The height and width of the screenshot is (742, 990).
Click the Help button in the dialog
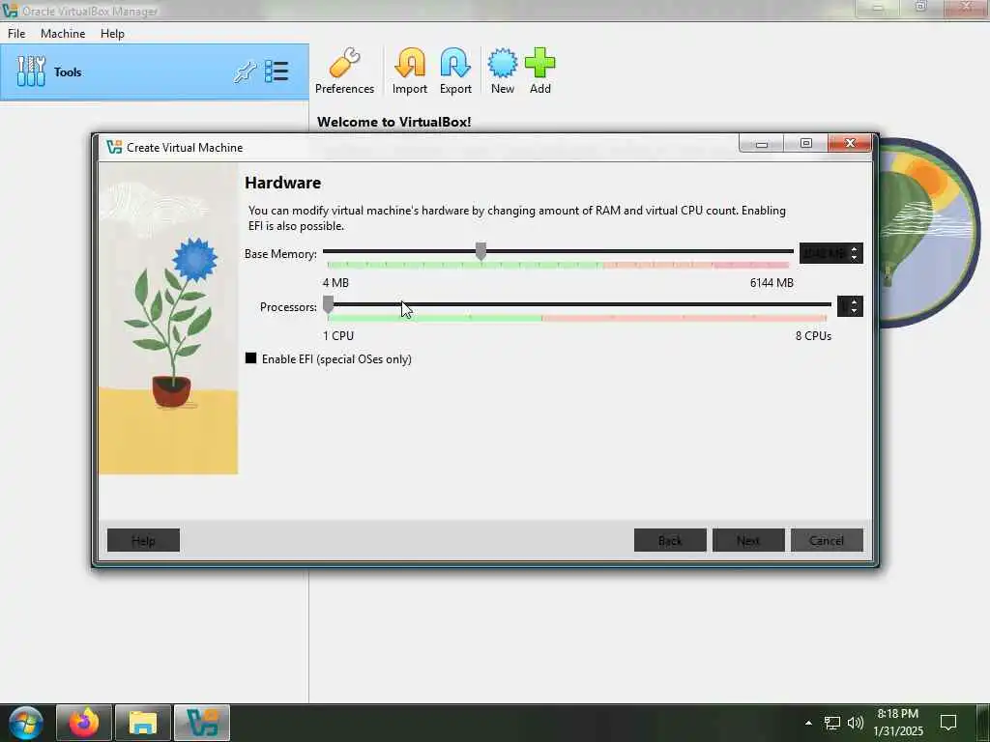point(143,540)
